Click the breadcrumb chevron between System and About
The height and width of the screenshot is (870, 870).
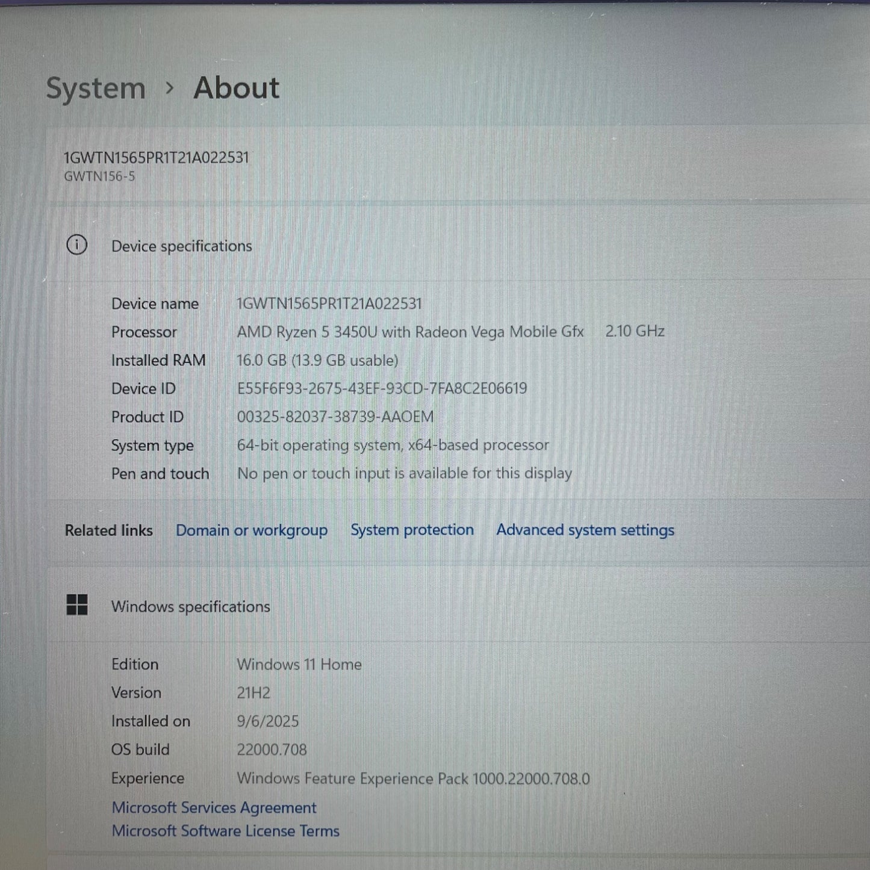[170, 89]
